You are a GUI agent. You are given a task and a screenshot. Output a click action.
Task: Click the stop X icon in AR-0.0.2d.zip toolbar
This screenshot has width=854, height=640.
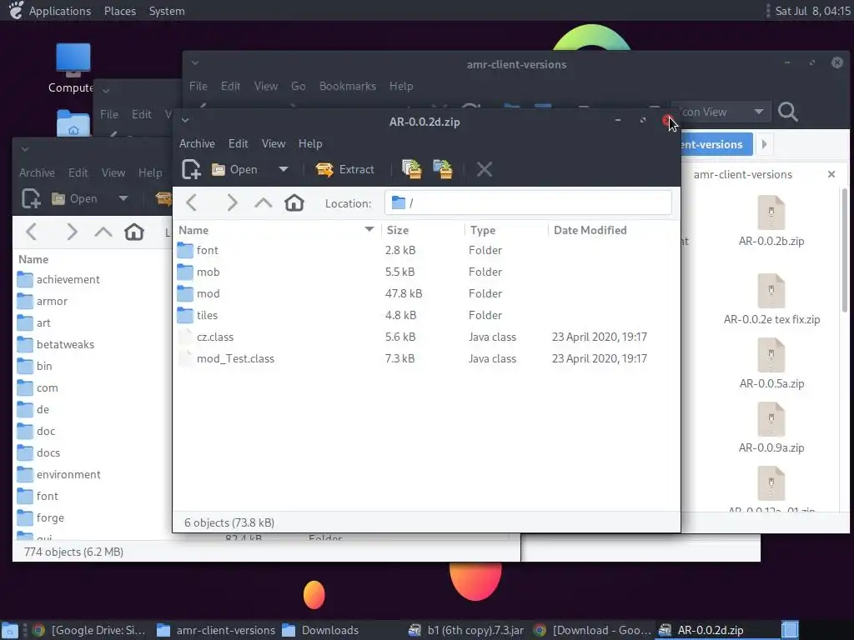pos(485,169)
